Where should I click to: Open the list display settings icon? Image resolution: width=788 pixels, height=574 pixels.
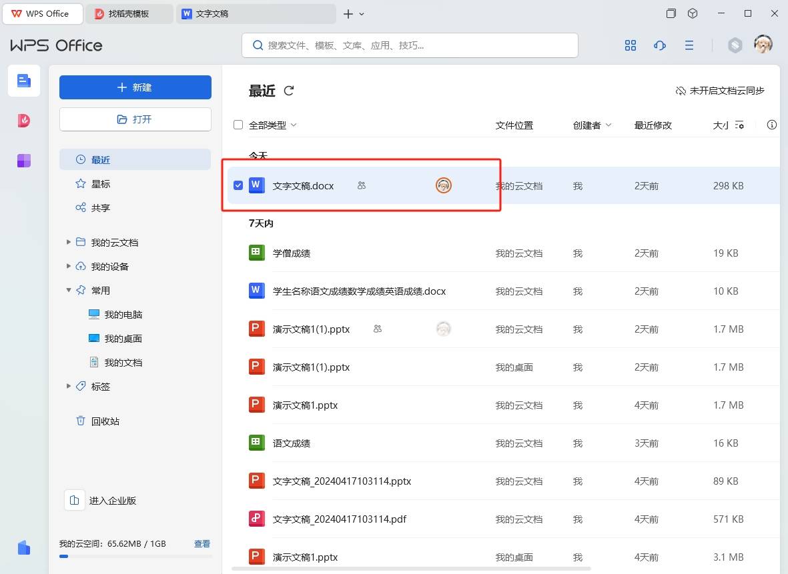coord(739,125)
